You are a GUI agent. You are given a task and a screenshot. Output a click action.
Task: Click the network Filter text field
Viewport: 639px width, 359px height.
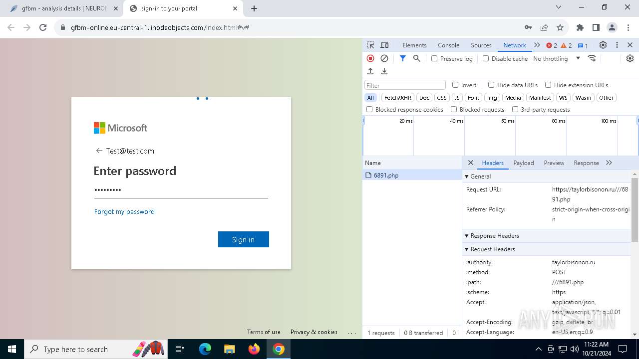(x=405, y=85)
